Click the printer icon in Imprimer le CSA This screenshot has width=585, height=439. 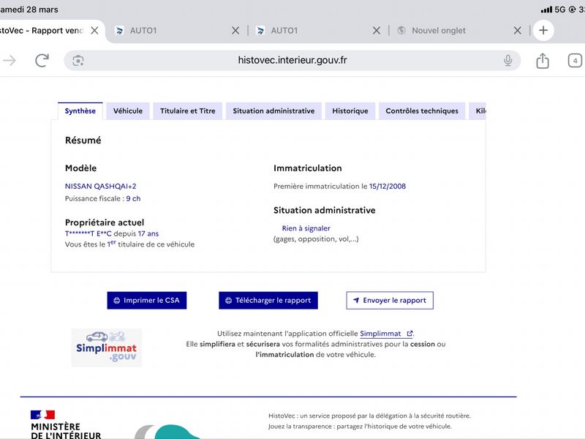[117, 301]
